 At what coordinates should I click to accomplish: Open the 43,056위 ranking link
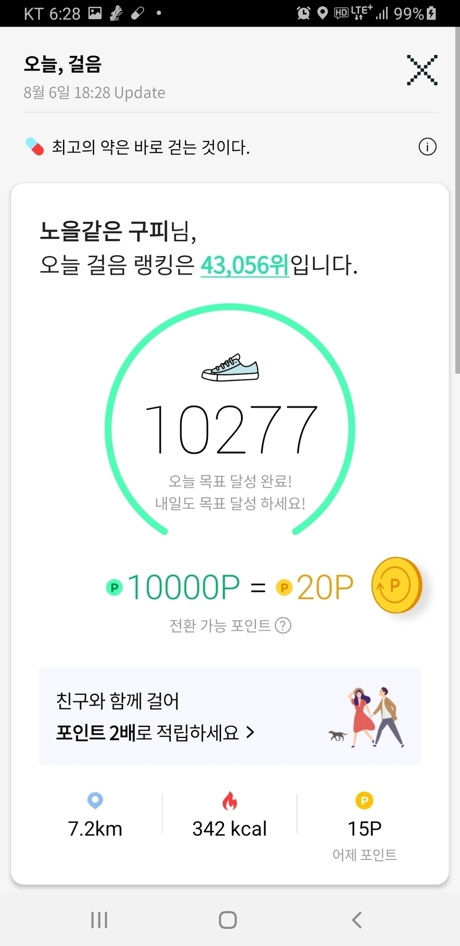[x=244, y=265]
